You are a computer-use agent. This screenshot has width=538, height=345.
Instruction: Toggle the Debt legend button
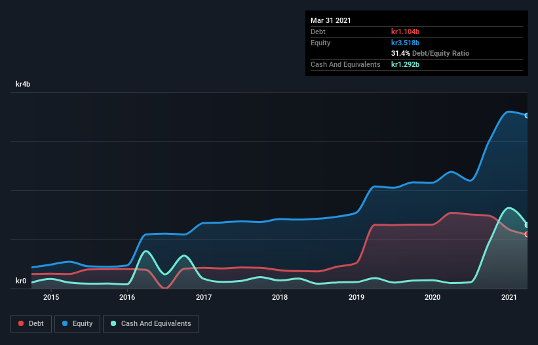point(31,324)
